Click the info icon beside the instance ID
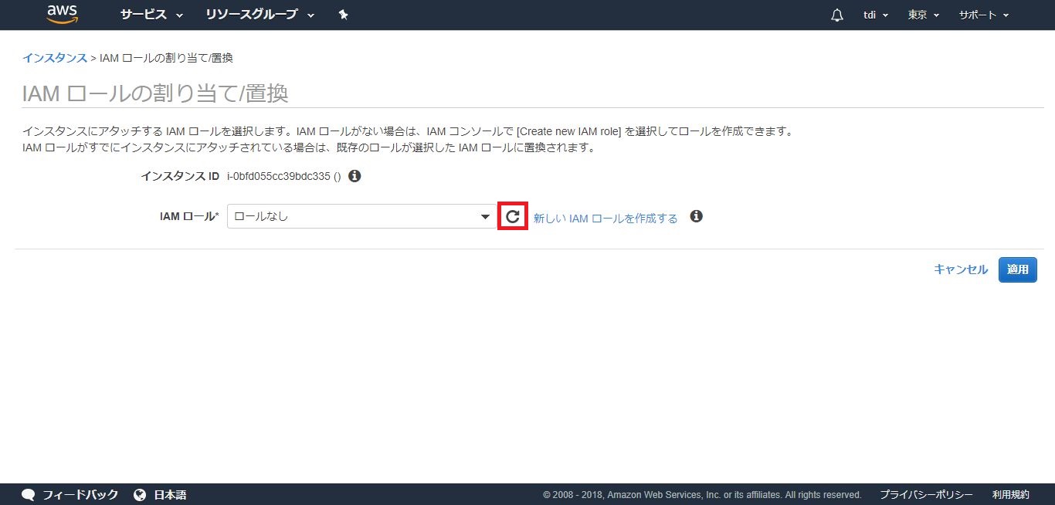1055x505 pixels. click(x=354, y=176)
